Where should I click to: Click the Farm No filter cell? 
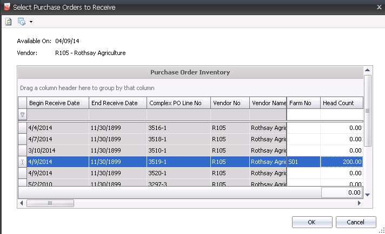(x=303, y=114)
